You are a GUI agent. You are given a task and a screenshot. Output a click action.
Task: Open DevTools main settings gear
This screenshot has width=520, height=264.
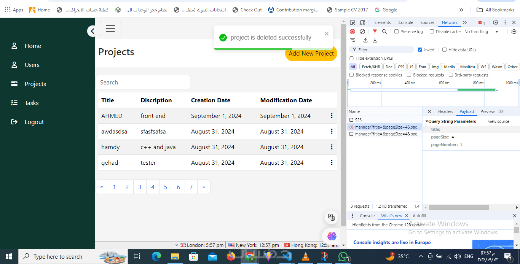click(x=496, y=22)
